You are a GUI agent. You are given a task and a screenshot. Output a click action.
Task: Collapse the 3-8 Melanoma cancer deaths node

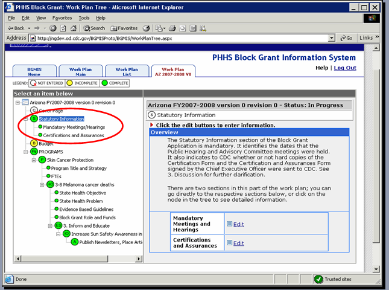(x=42, y=185)
